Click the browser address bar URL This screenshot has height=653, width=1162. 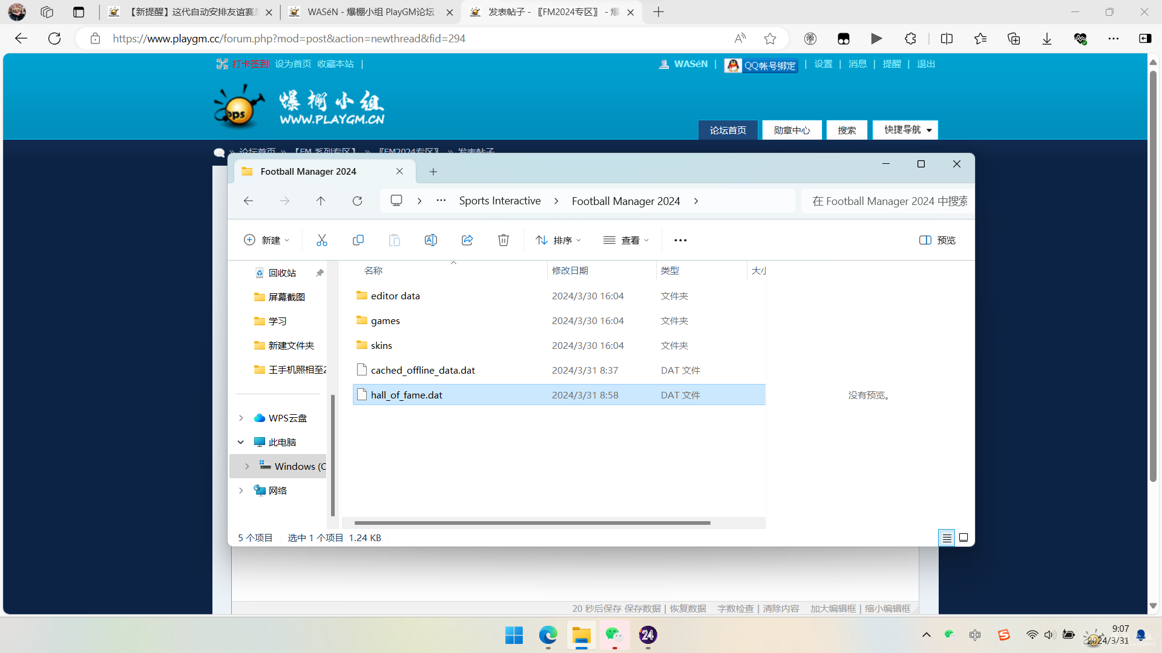click(289, 39)
